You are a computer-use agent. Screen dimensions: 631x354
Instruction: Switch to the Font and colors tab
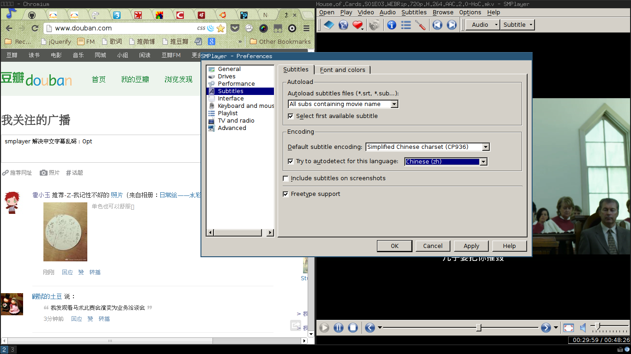tap(342, 70)
